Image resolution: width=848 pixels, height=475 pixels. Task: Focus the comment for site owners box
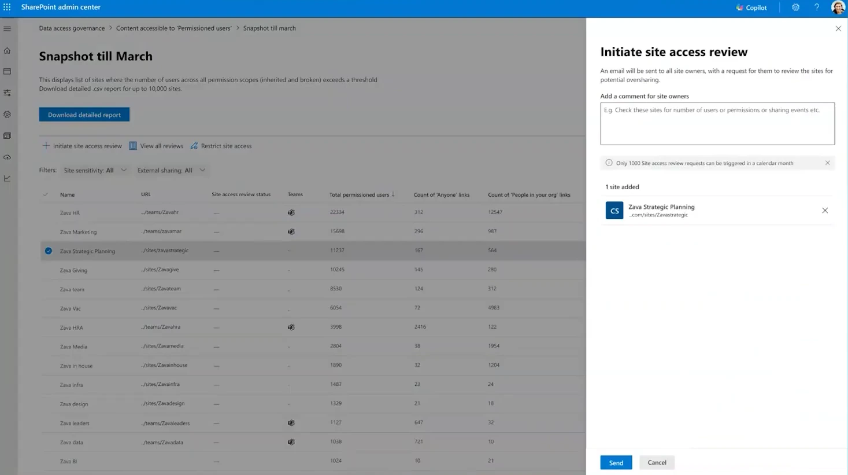(x=717, y=124)
